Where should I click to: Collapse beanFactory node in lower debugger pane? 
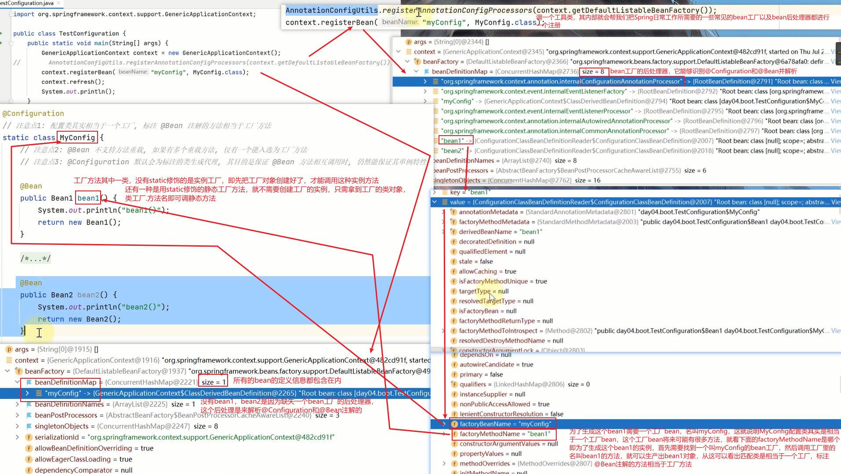click(7, 371)
